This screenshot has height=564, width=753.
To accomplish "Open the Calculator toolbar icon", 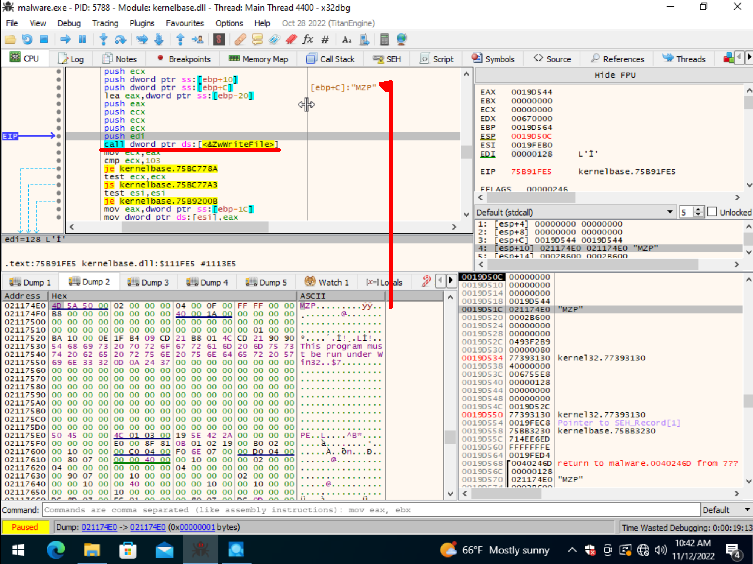I will 384,39.
